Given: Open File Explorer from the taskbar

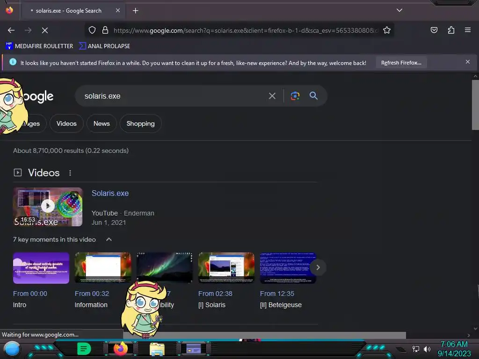Looking at the screenshot, I should coord(157,350).
